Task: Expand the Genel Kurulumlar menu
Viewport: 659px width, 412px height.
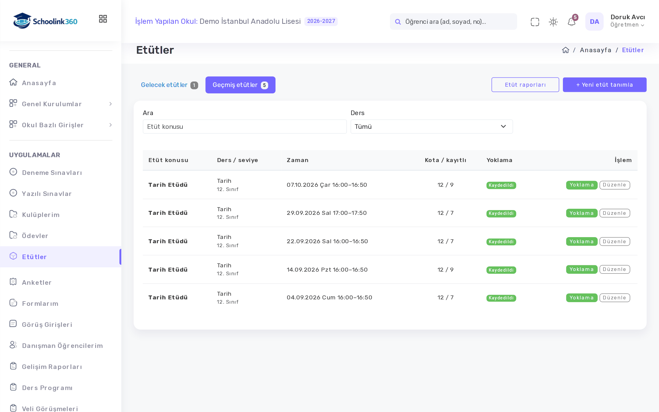Action: coord(61,104)
